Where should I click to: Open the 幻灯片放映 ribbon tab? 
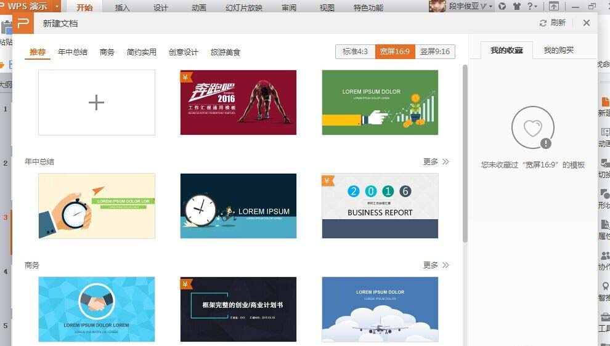[244, 8]
